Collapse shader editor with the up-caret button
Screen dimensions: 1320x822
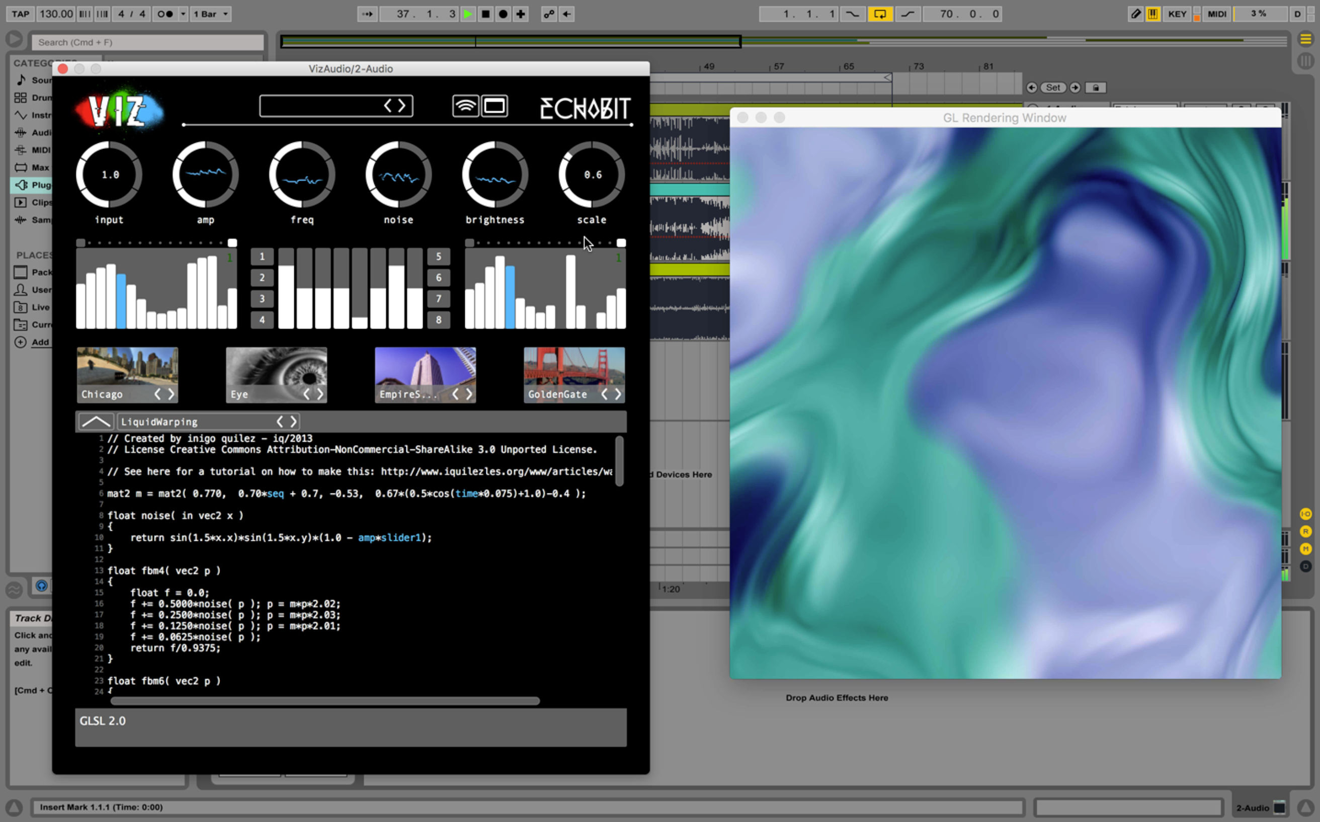click(96, 422)
